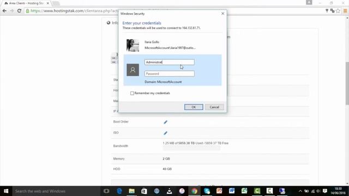Close the Windows Security dialog

pos(223,14)
